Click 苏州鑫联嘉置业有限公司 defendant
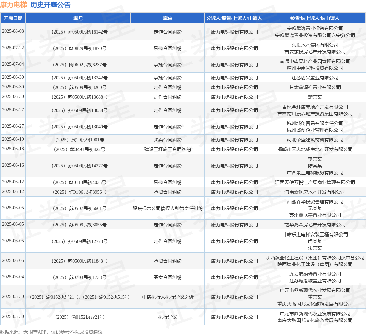The width and height of the screenshot is (366, 335). [x=315, y=215]
